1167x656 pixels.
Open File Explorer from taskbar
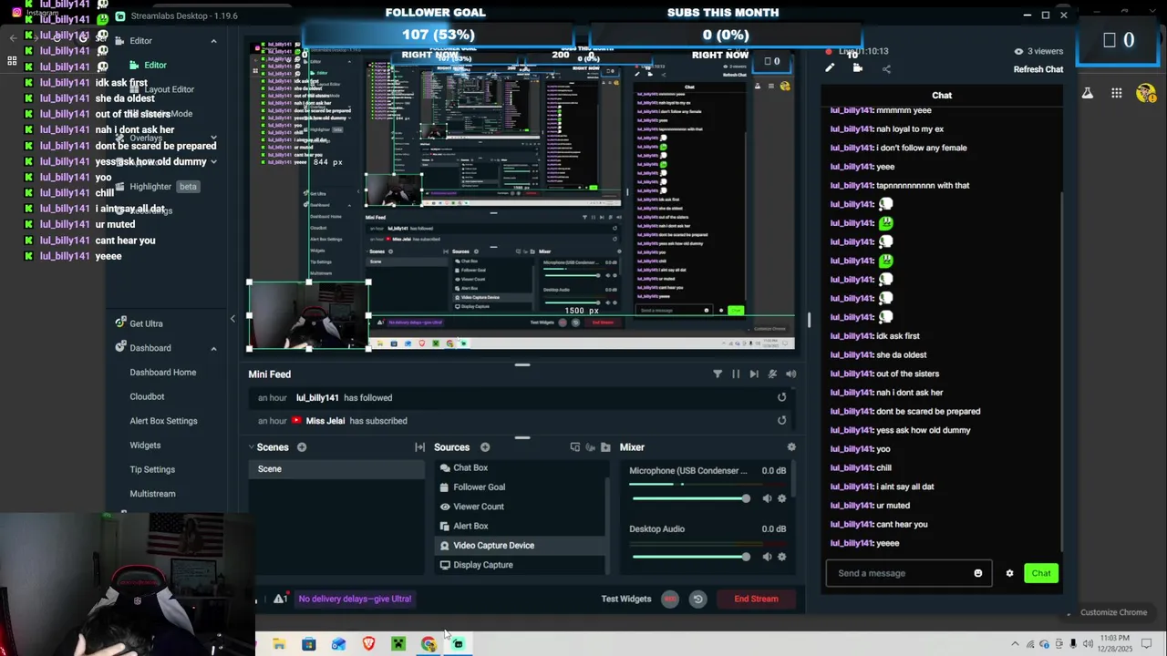pyautogui.click(x=279, y=644)
